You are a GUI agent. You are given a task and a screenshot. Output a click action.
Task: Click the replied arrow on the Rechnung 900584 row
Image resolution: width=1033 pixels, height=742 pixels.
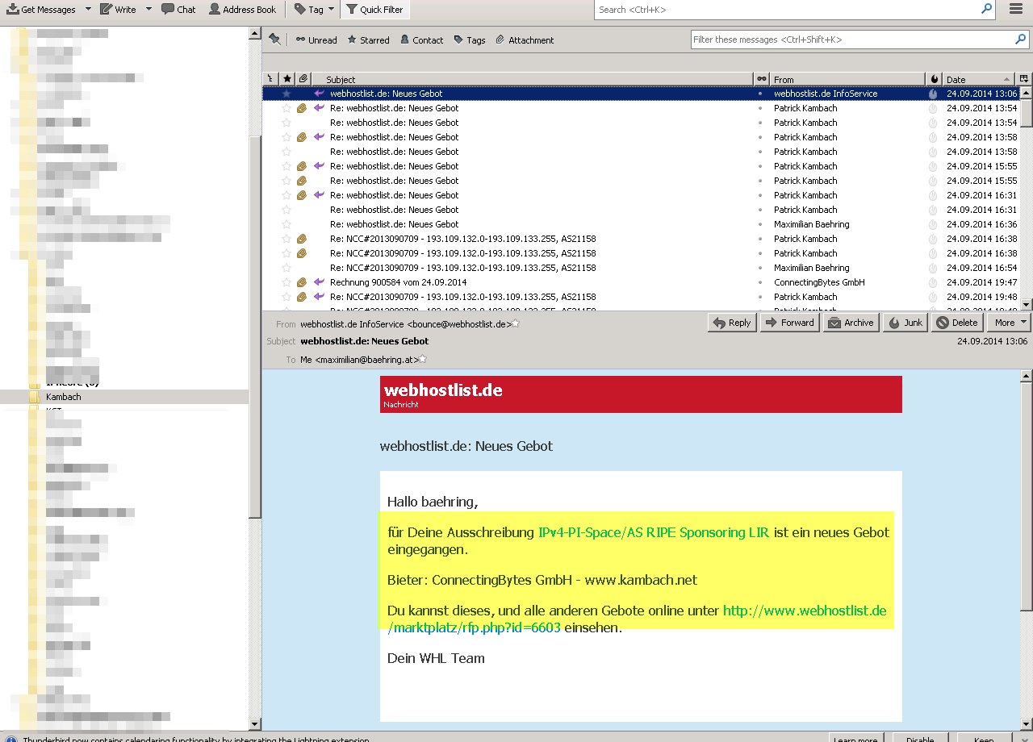319,282
